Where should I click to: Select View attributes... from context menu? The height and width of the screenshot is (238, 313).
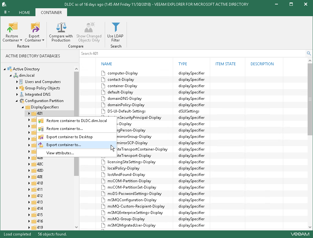[60, 153]
